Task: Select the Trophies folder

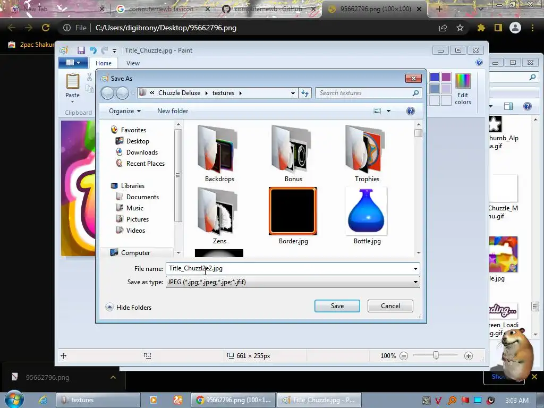Action: coord(367,154)
